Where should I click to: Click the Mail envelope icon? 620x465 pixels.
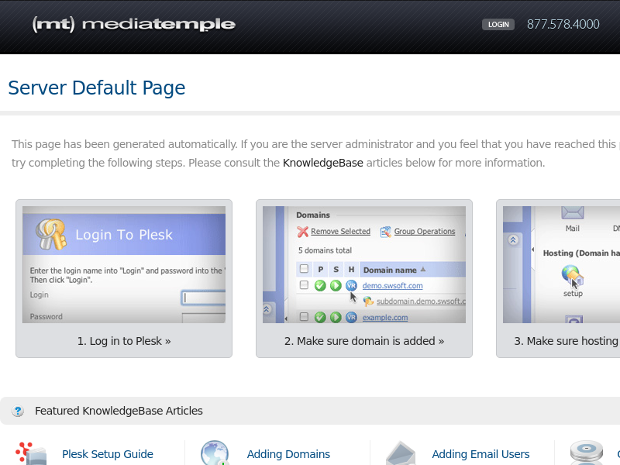click(x=573, y=212)
